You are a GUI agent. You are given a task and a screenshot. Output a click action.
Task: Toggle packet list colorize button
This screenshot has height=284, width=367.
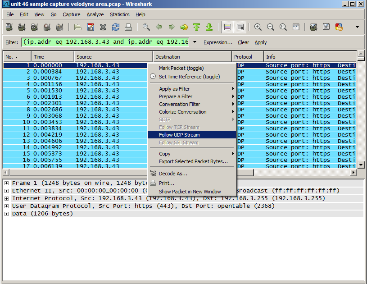pyautogui.click(x=227, y=27)
